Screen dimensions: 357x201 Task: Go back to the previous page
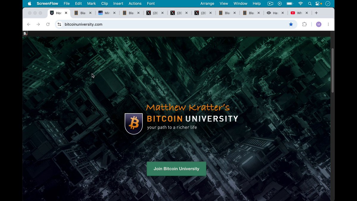pyautogui.click(x=29, y=24)
